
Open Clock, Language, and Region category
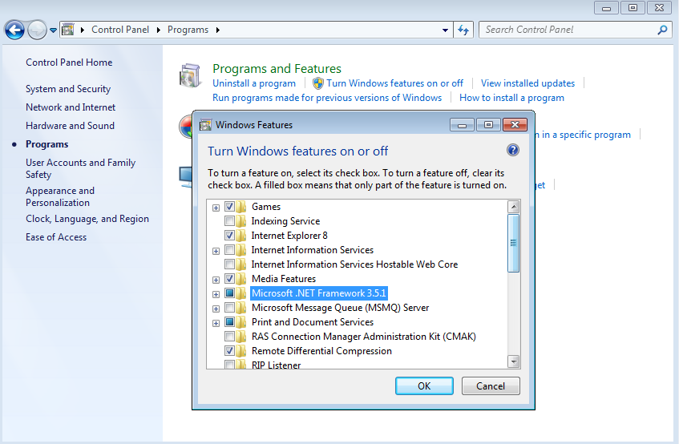[x=87, y=219]
